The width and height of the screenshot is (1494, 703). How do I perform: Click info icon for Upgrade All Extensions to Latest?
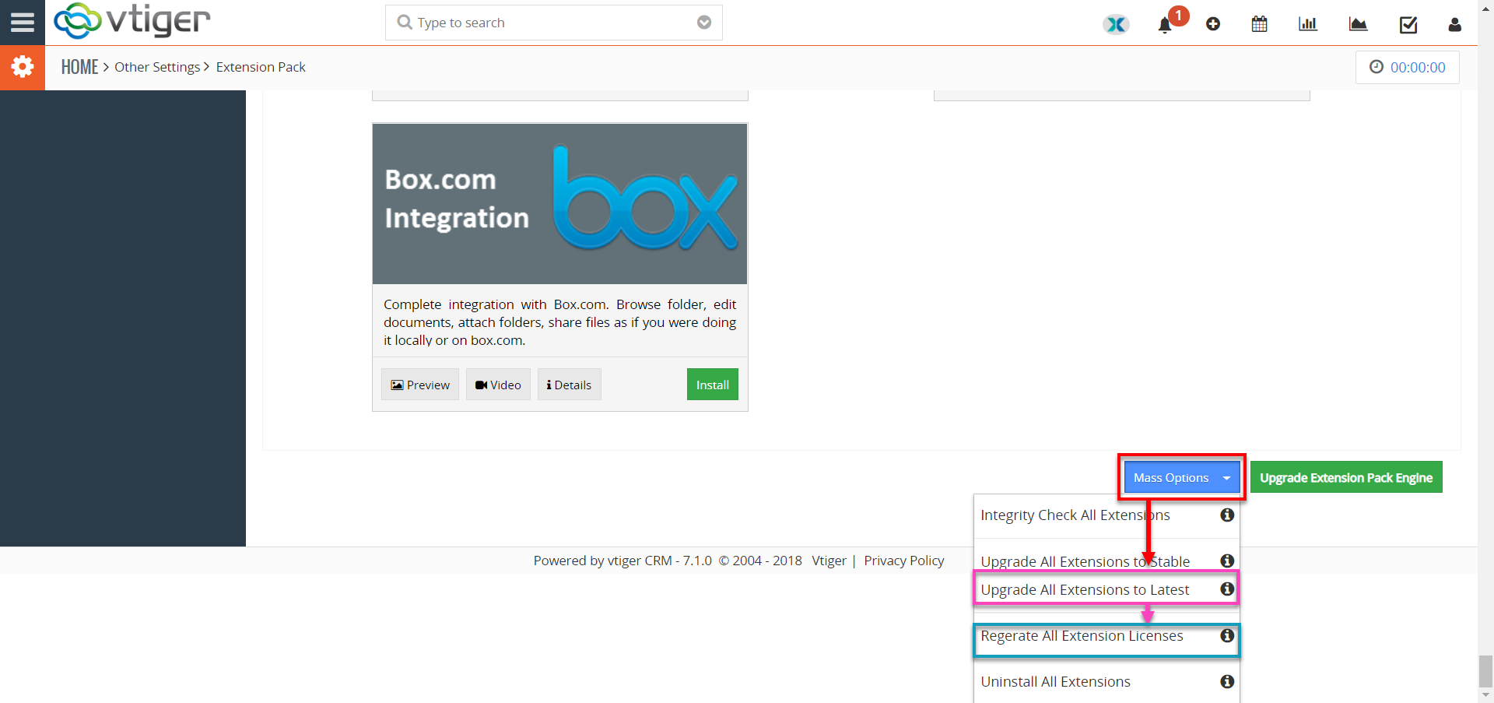(1227, 589)
